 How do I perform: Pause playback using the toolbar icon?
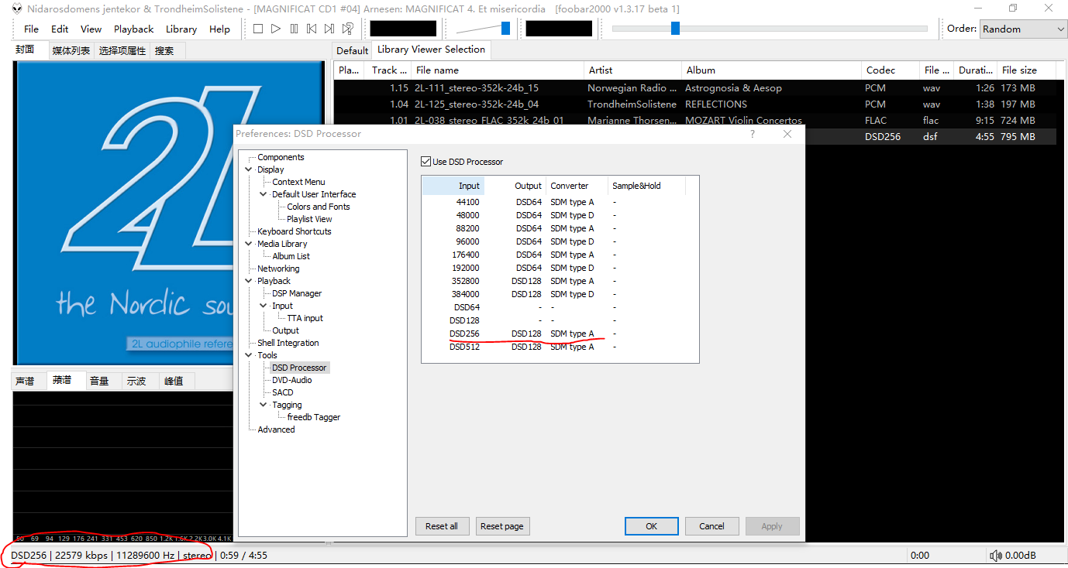pos(294,29)
